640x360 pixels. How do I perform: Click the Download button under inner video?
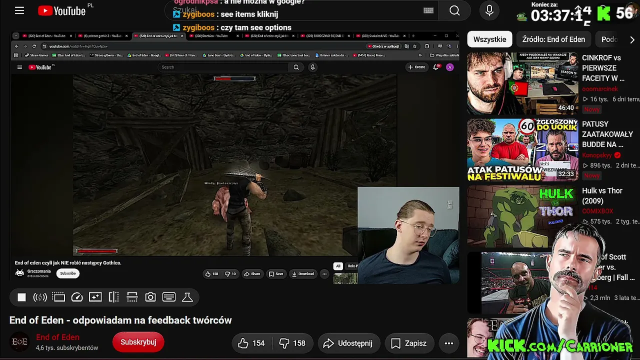(x=303, y=273)
